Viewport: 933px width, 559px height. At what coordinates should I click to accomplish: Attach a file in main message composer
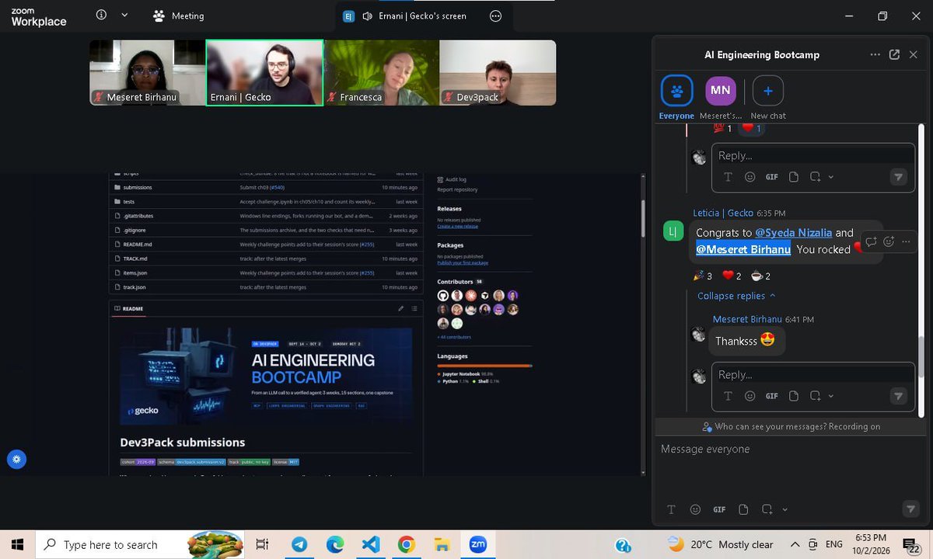(x=743, y=509)
